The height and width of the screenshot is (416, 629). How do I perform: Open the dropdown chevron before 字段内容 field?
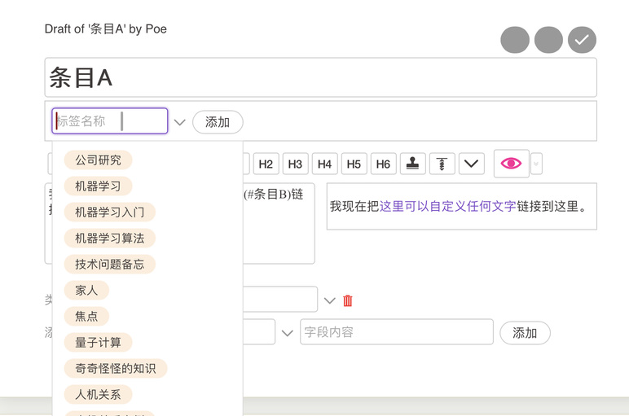click(288, 333)
